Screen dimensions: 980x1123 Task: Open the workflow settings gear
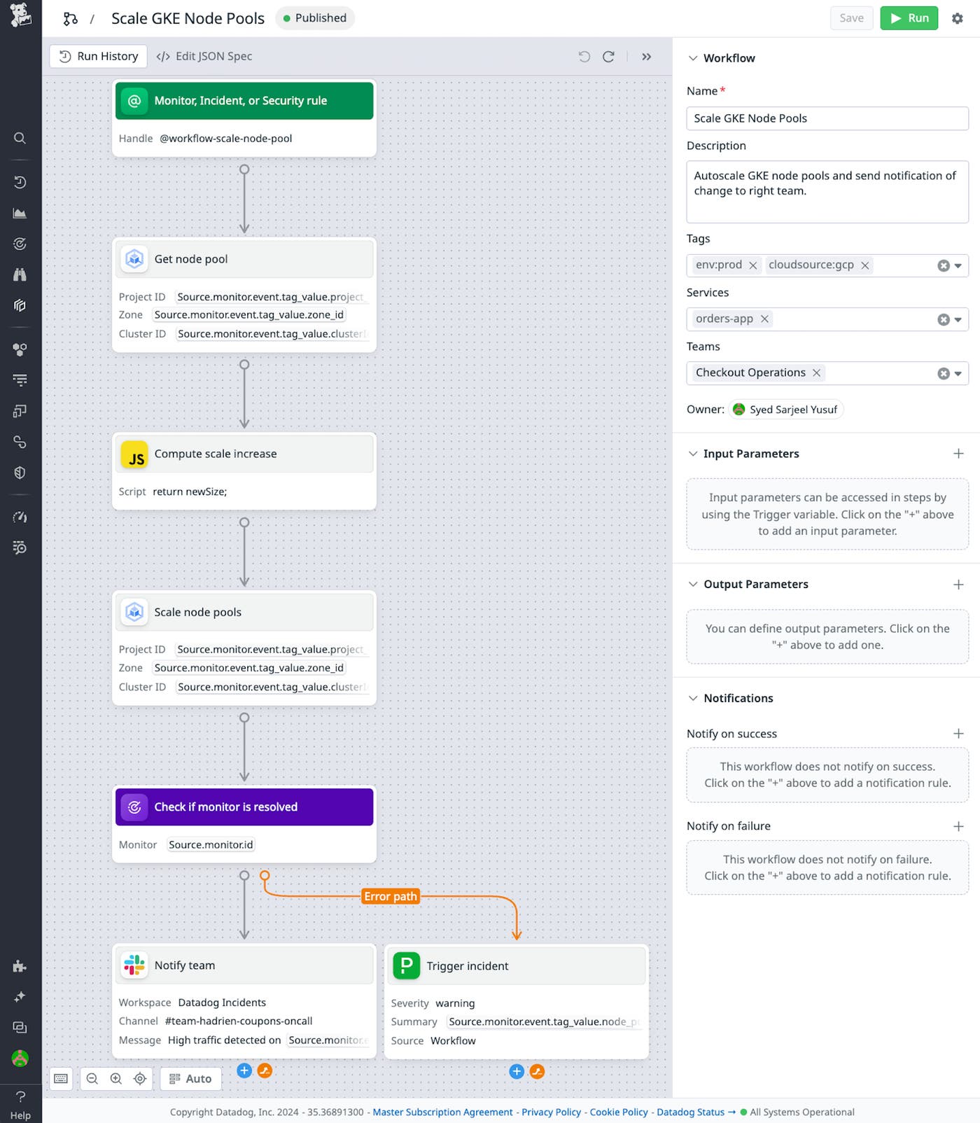pos(957,18)
